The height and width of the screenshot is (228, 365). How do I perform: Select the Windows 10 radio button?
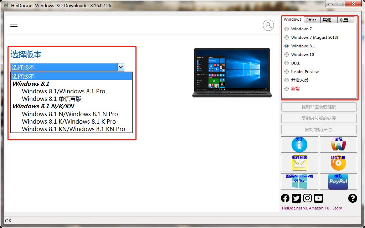(x=287, y=55)
